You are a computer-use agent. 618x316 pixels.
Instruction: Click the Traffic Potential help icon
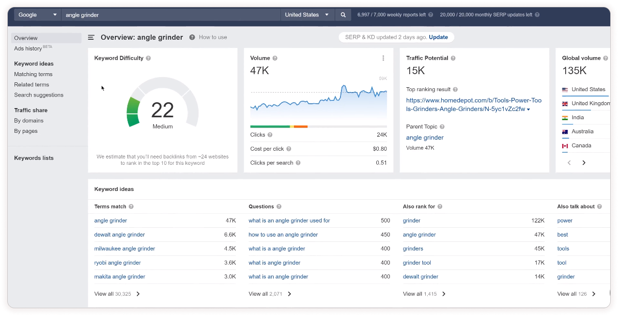(x=453, y=58)
